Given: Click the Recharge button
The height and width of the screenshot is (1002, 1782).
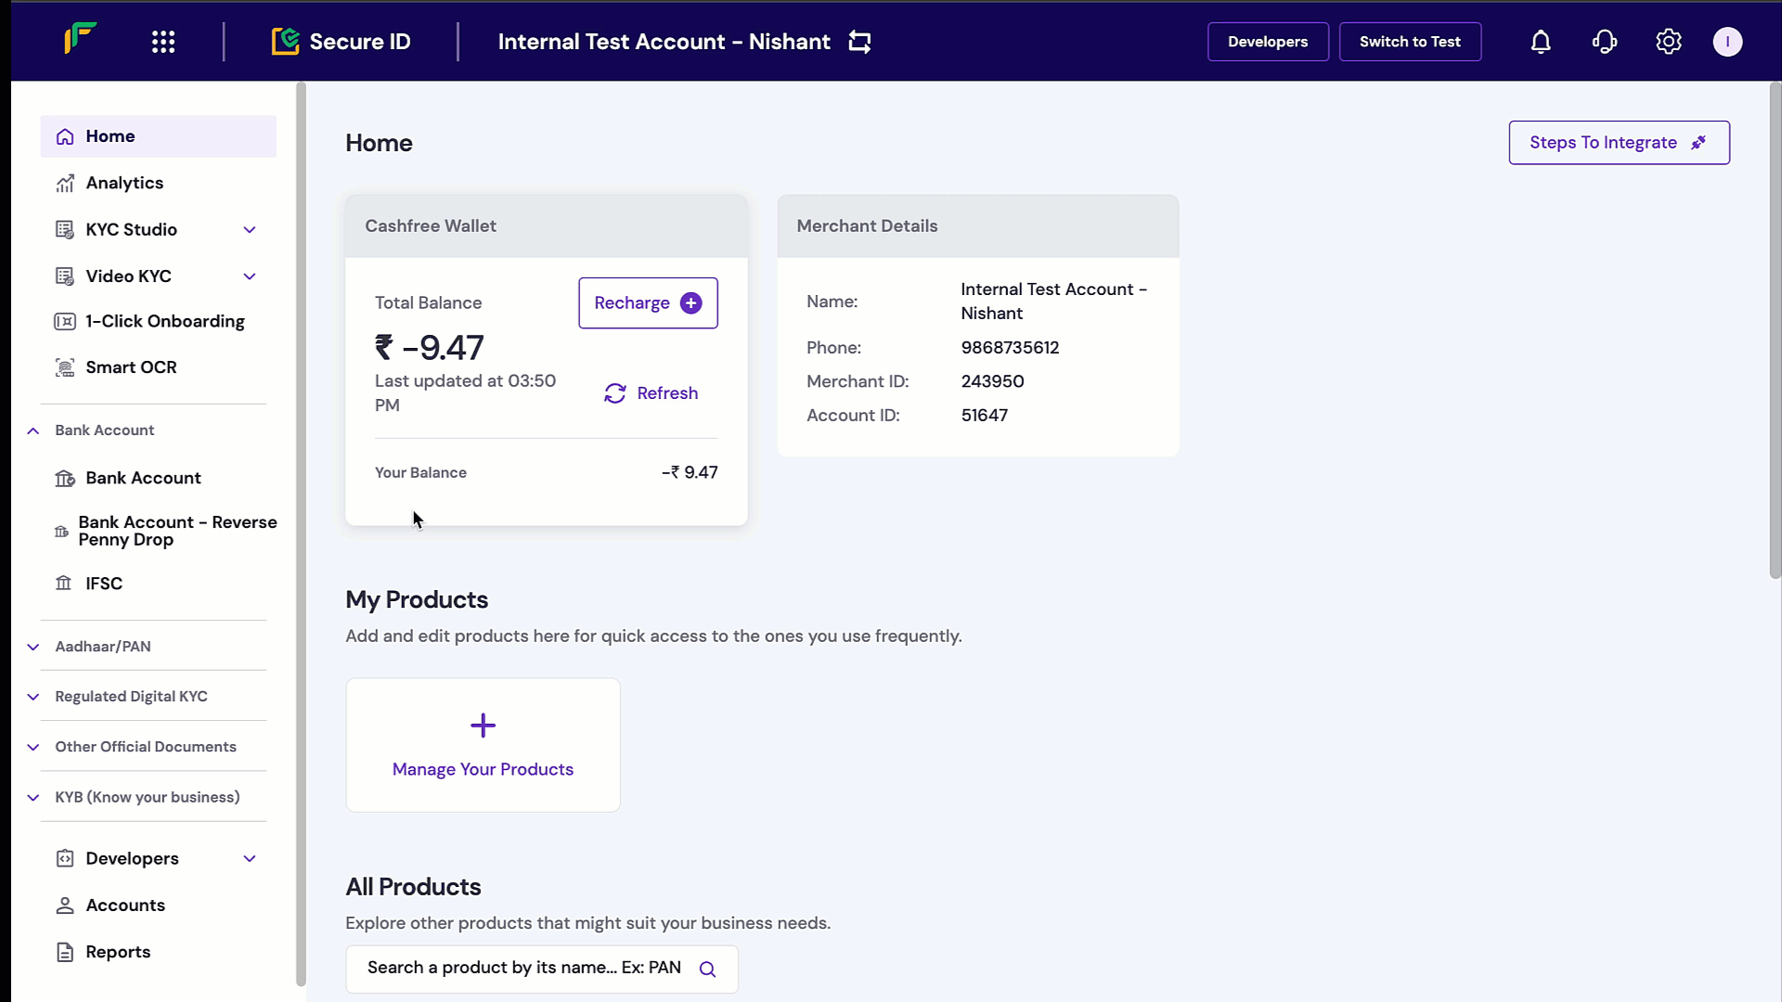Looking at the screenshot, I should click(x=648, y=303).
